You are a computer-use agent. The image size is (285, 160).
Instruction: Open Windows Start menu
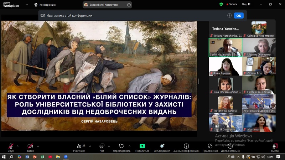[x=4, y=157]
